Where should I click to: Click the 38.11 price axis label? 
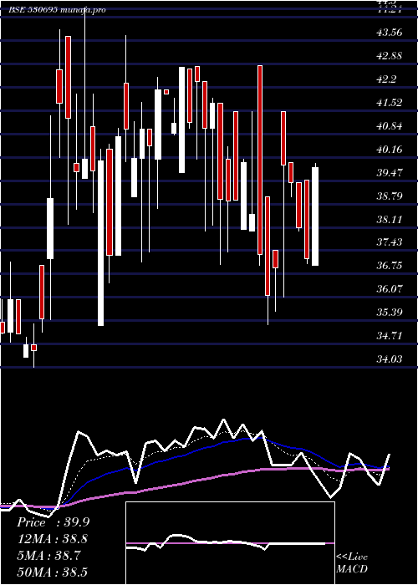390,219
